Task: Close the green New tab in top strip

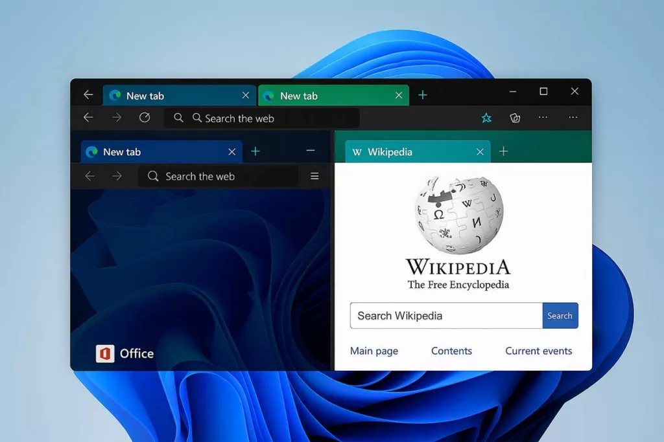Action: point(399,96)
